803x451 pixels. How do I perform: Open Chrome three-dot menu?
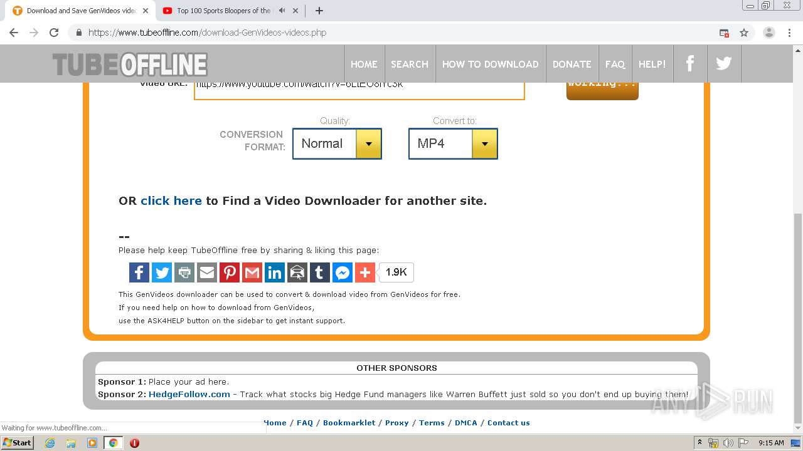click(x=790, y=33)
